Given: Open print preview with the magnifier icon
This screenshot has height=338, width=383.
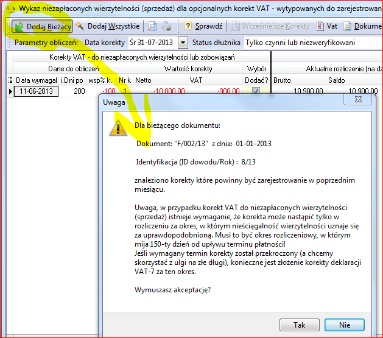Looking at the screenshot, I should coord(152,26).
